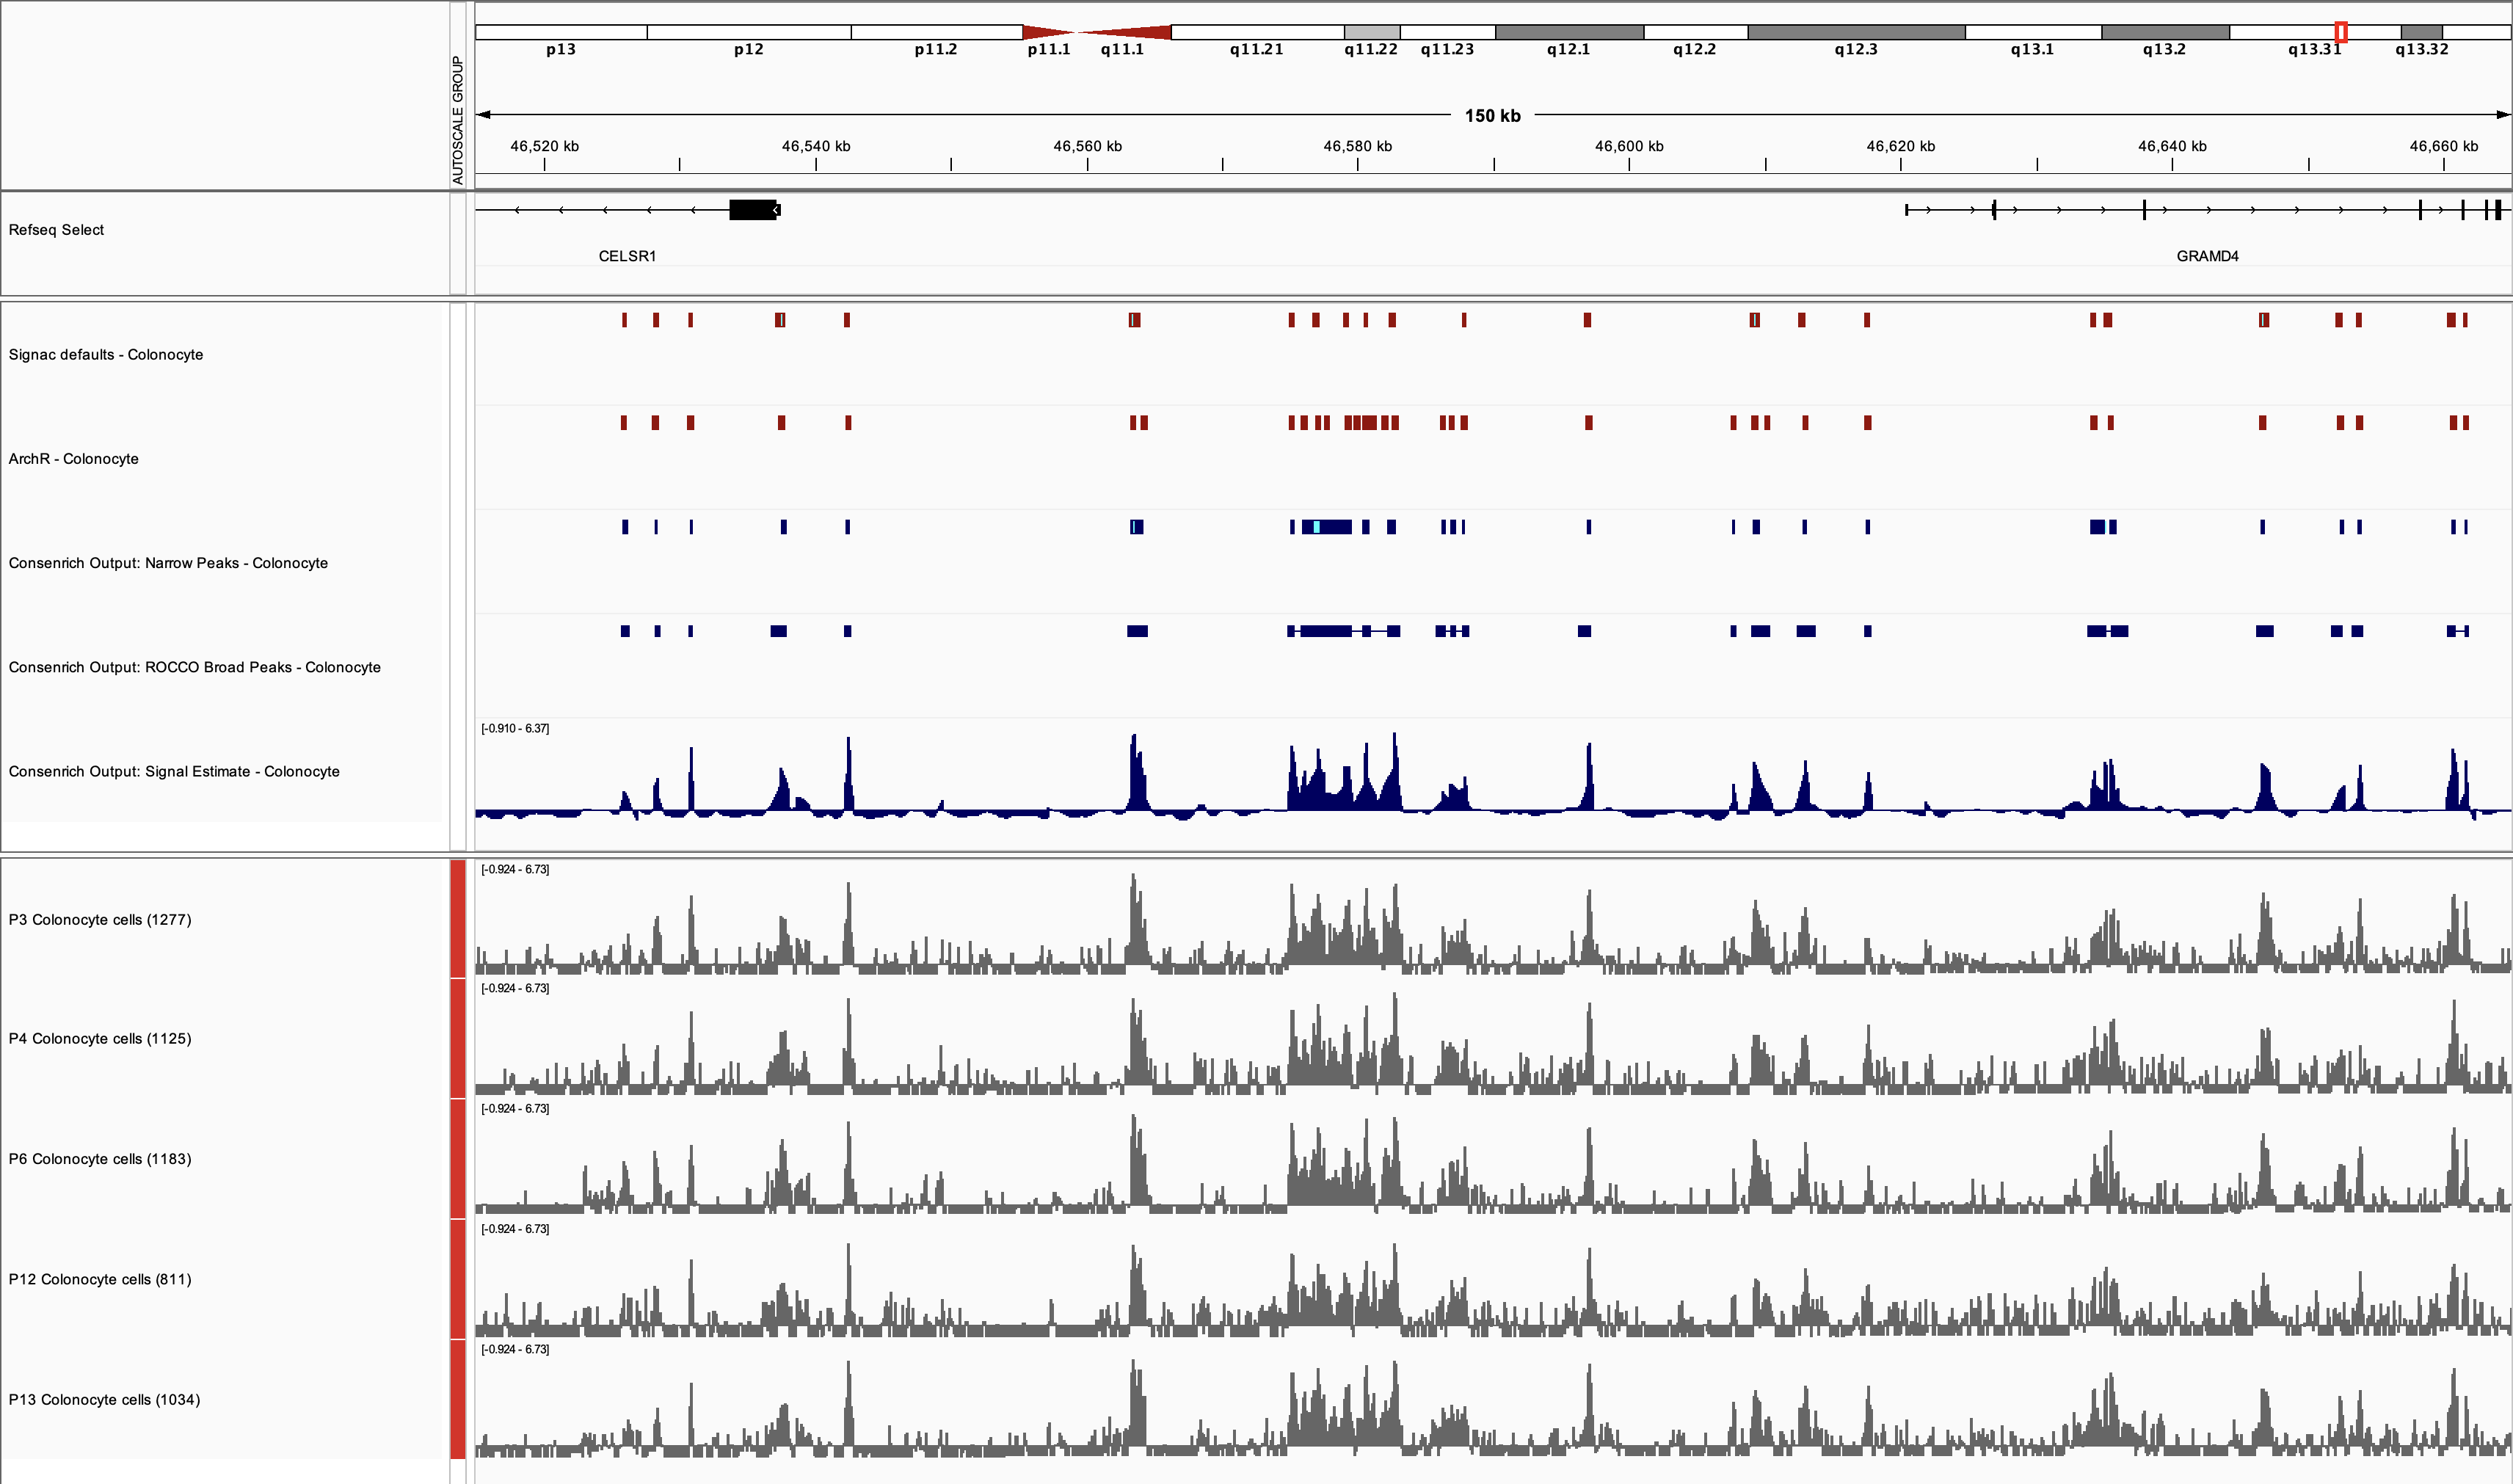Select the Refseq Select track label
The height and width of the screenshot is (1484, 2513).
[x=56, y=230]
